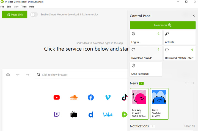Viewport: 198px width, 131px height.
Task: Open the black TV service icon
Action: tap(74, 114)
